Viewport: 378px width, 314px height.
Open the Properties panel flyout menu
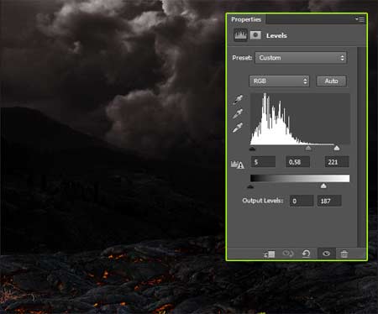(360, 19)
